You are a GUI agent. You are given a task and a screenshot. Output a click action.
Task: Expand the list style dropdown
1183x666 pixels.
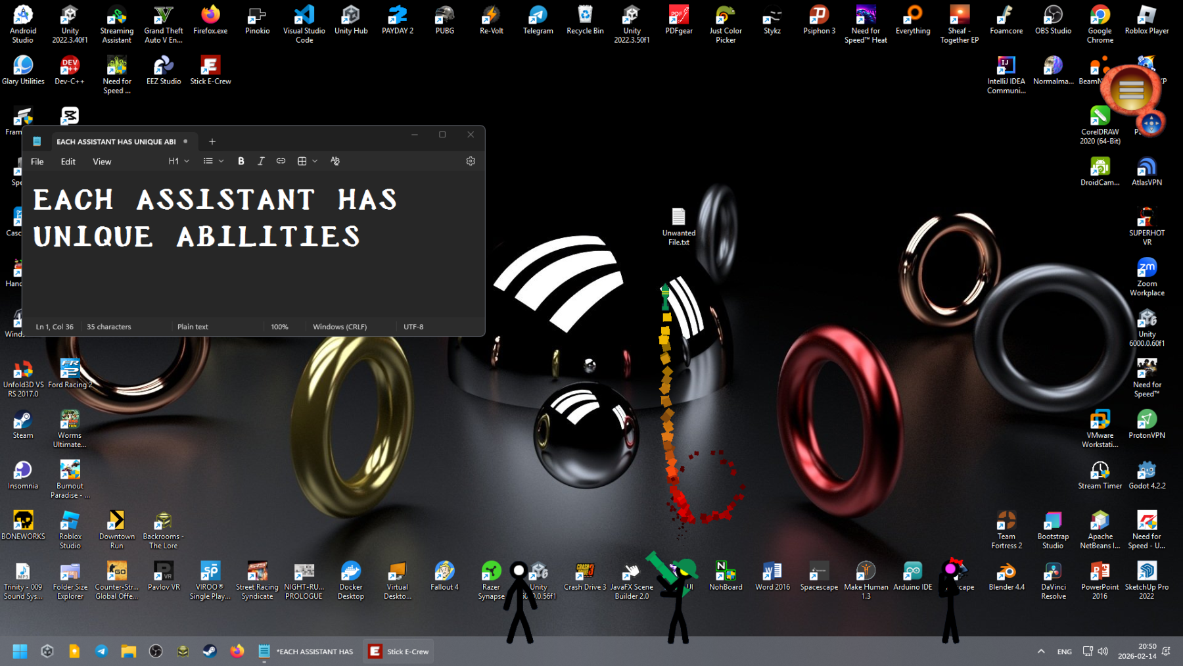(x=214, y=161)
